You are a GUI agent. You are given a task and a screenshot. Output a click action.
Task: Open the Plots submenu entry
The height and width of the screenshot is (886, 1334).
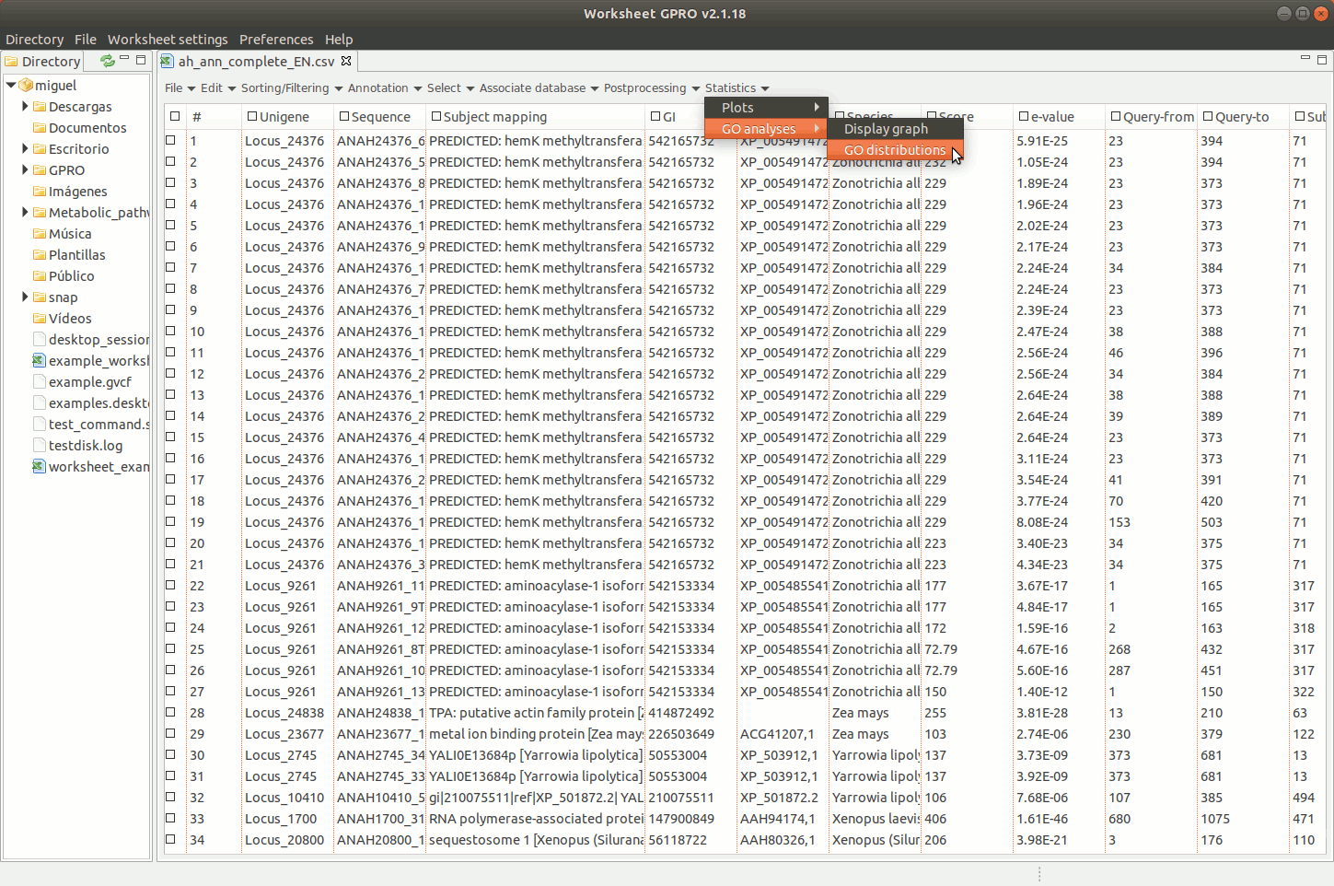pyautogui.click(x=765, y=108)
